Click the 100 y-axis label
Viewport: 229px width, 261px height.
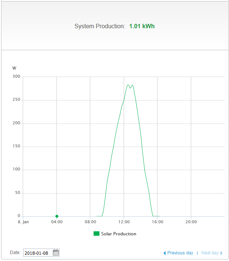click(17, 169)
